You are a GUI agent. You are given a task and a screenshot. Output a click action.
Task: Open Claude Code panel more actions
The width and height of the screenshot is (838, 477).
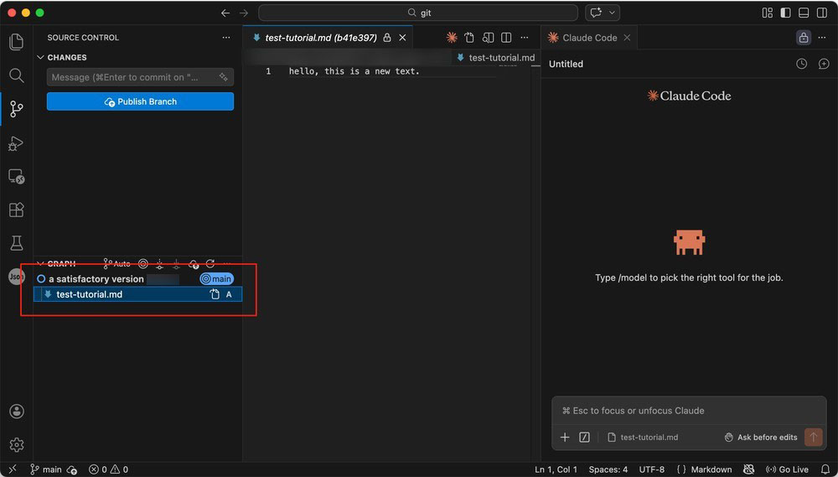[x=822, y=38]
